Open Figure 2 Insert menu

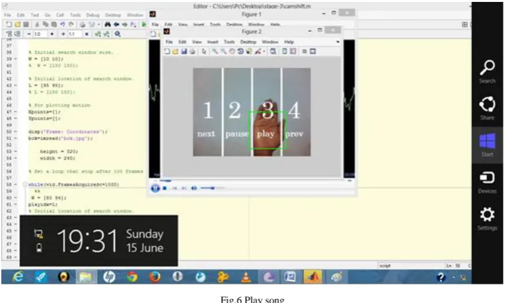tap(212, 42)
